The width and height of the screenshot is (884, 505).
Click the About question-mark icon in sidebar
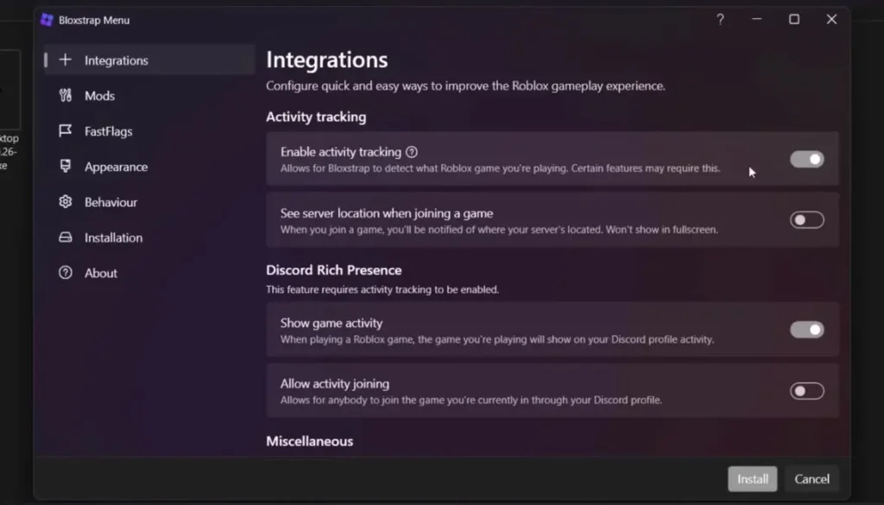(x=66, y=273)
